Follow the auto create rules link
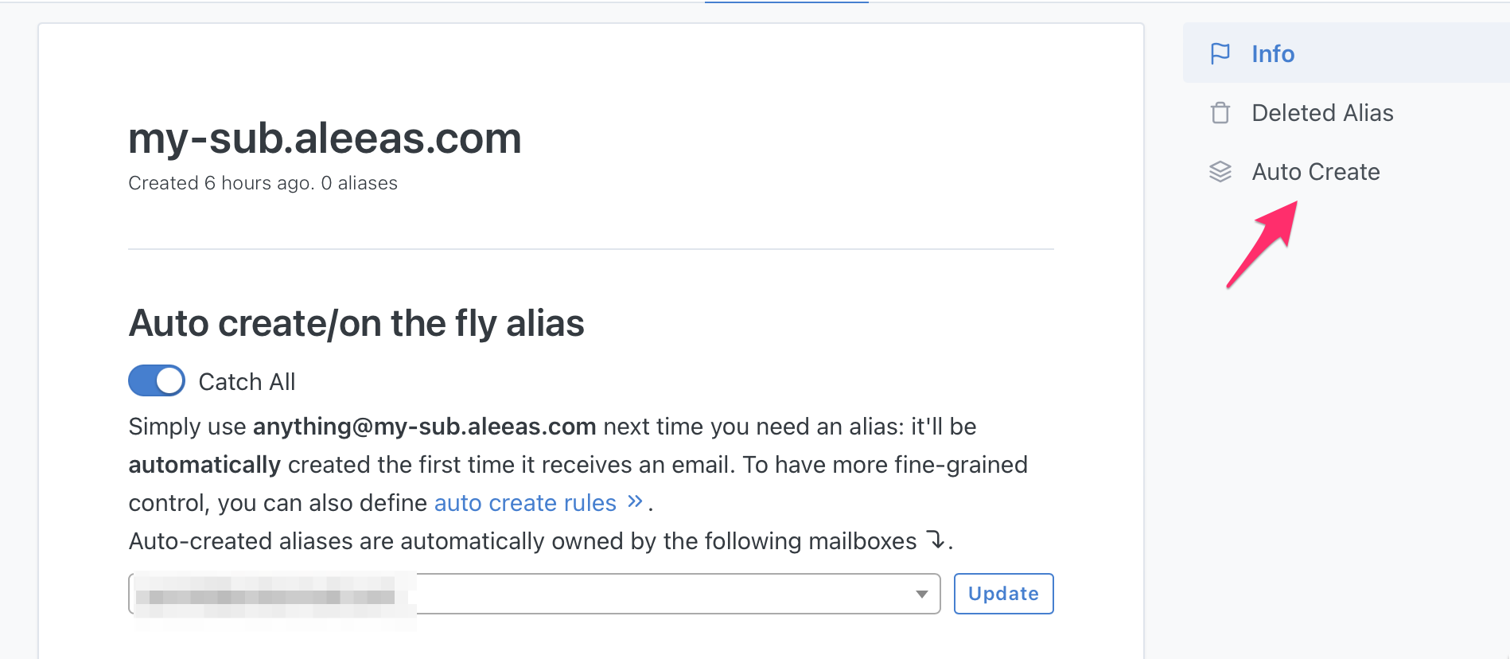 pos(525,503)
